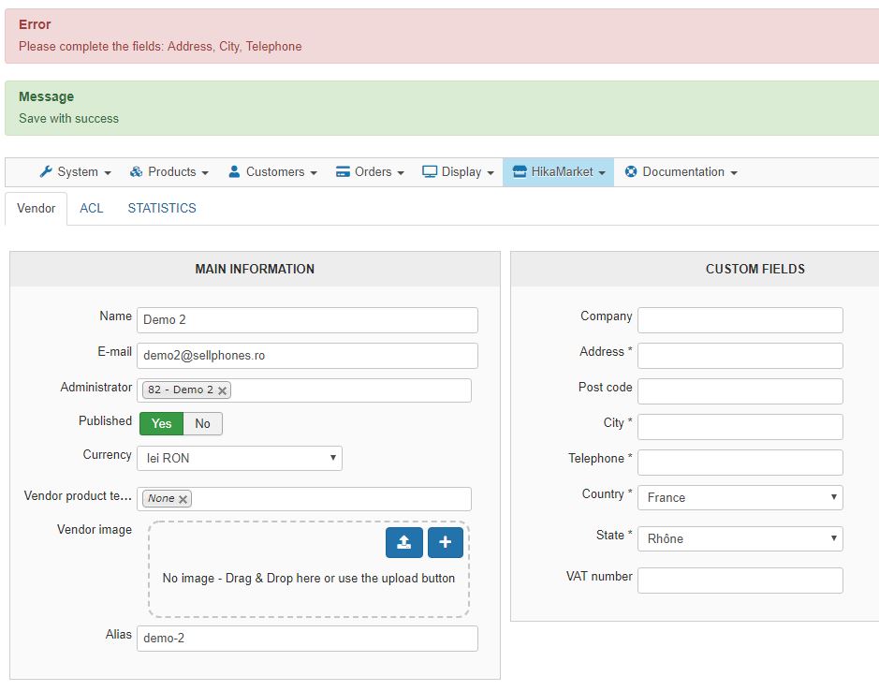Viewport: 879px width, 691px height.
Task: Open the Currency dropdown showing lei RON
Action: coord(240,458)
